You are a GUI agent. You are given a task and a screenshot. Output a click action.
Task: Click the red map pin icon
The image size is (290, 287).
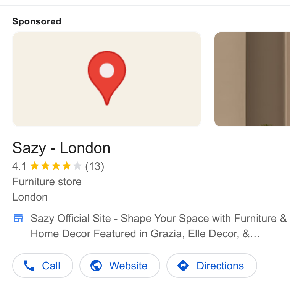click(x=107, y=78)
